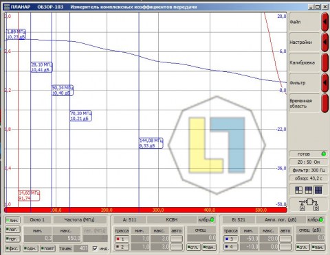This screenshot has width=330, height=255.
Task: Select the 1,89 МГц marker label
Action: click(x=16, y=34)
